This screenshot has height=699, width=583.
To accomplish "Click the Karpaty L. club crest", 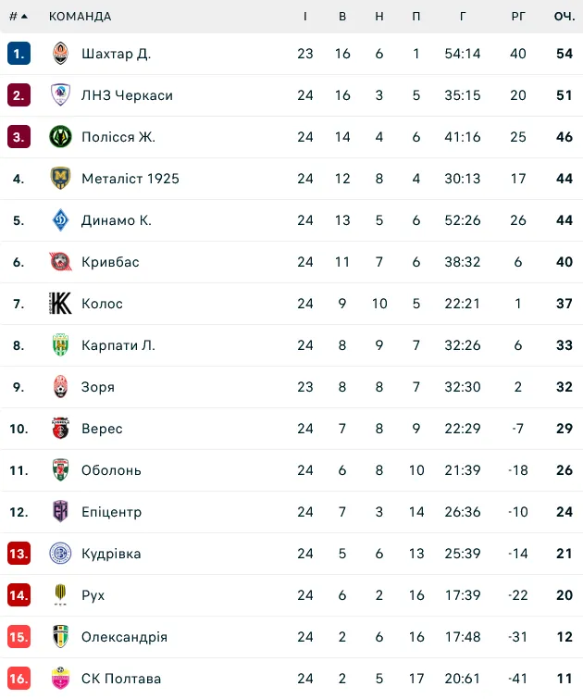I will tap(60, 345).
